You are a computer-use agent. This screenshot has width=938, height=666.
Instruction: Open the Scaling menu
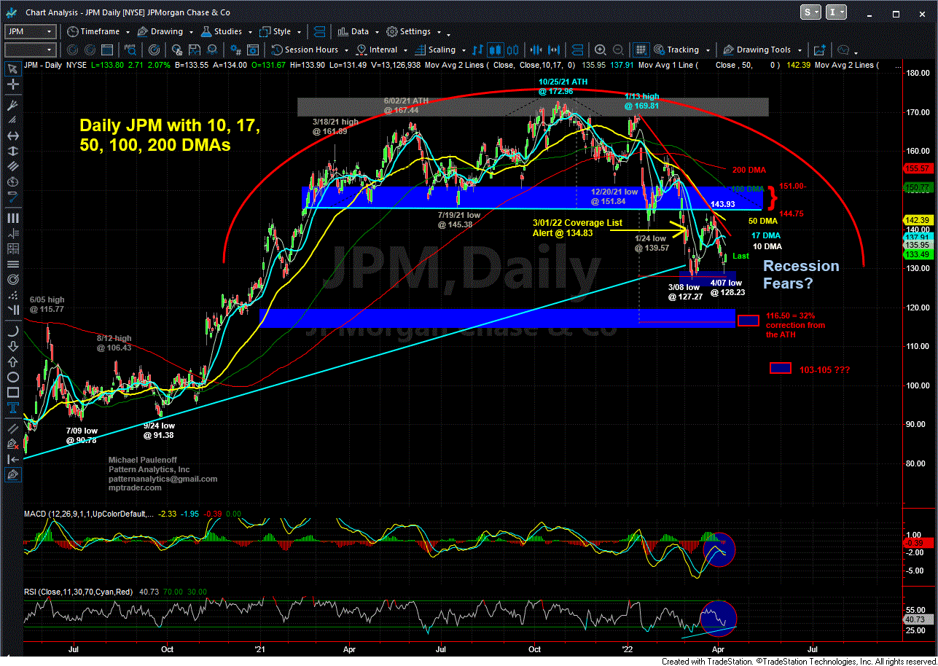[x=439, y=50]
